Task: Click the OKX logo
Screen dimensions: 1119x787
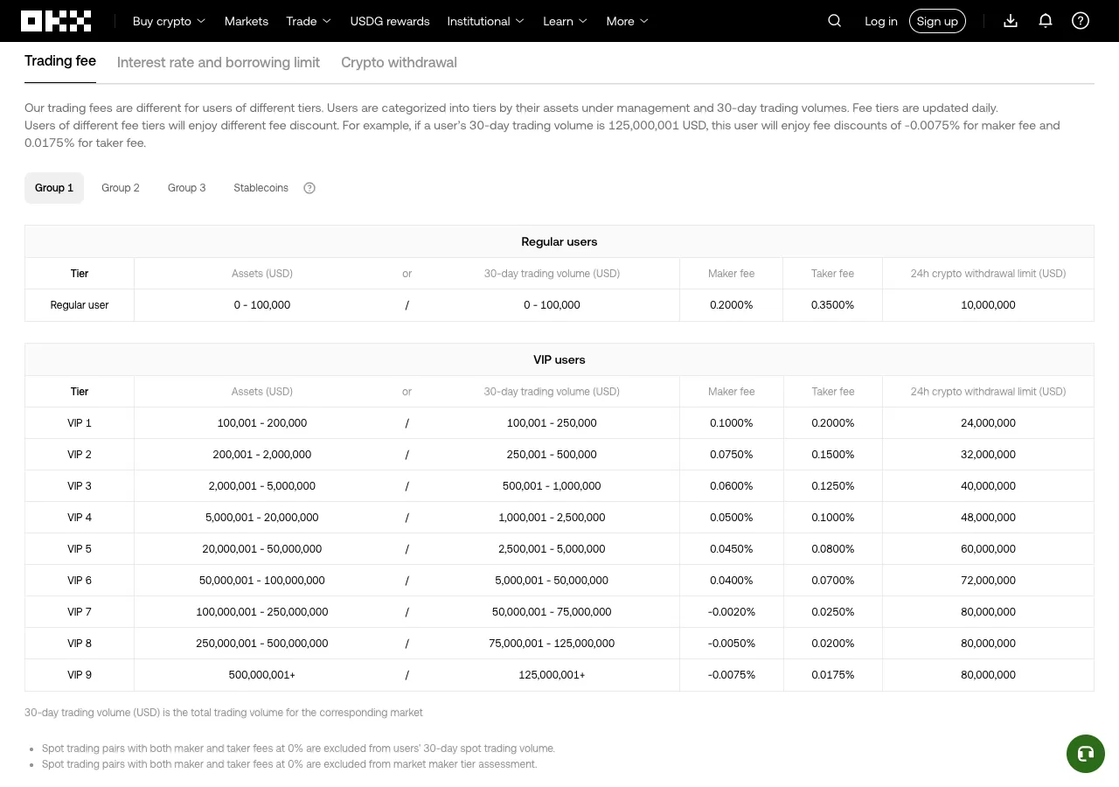Action: point(56,21)
